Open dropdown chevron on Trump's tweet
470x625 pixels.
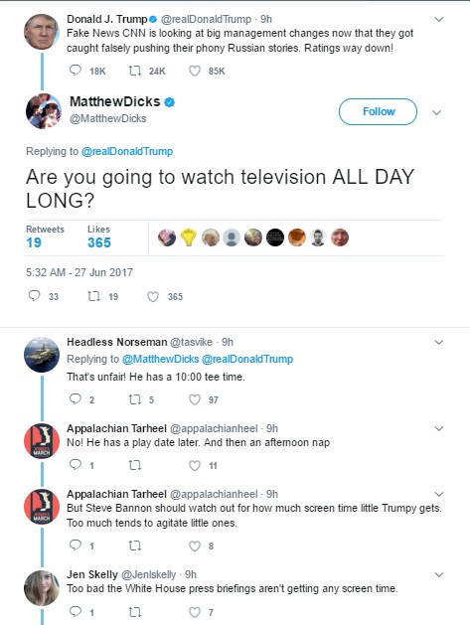[439, 19]
